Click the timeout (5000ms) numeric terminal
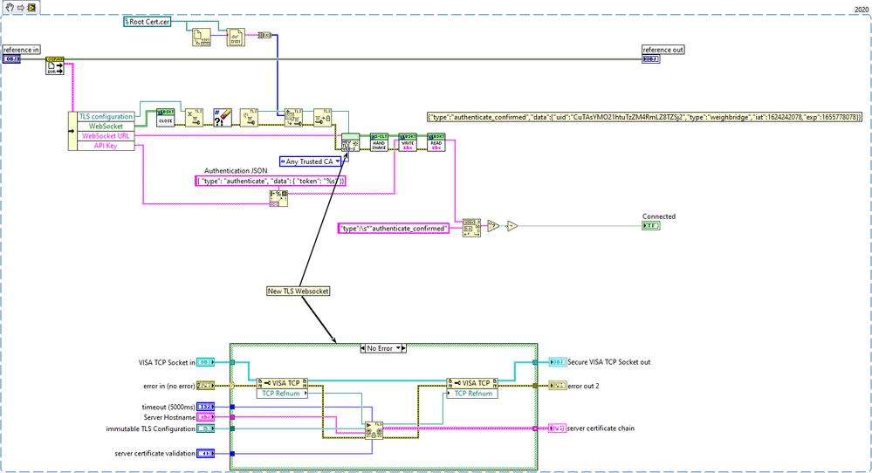Screen dimensions: 872x473 (206, 407)
